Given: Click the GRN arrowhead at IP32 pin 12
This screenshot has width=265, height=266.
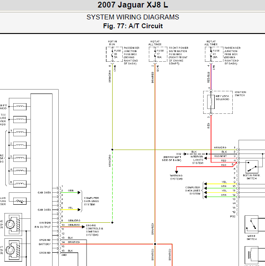Looking at the screenshot, I should [x=205, y=197].
